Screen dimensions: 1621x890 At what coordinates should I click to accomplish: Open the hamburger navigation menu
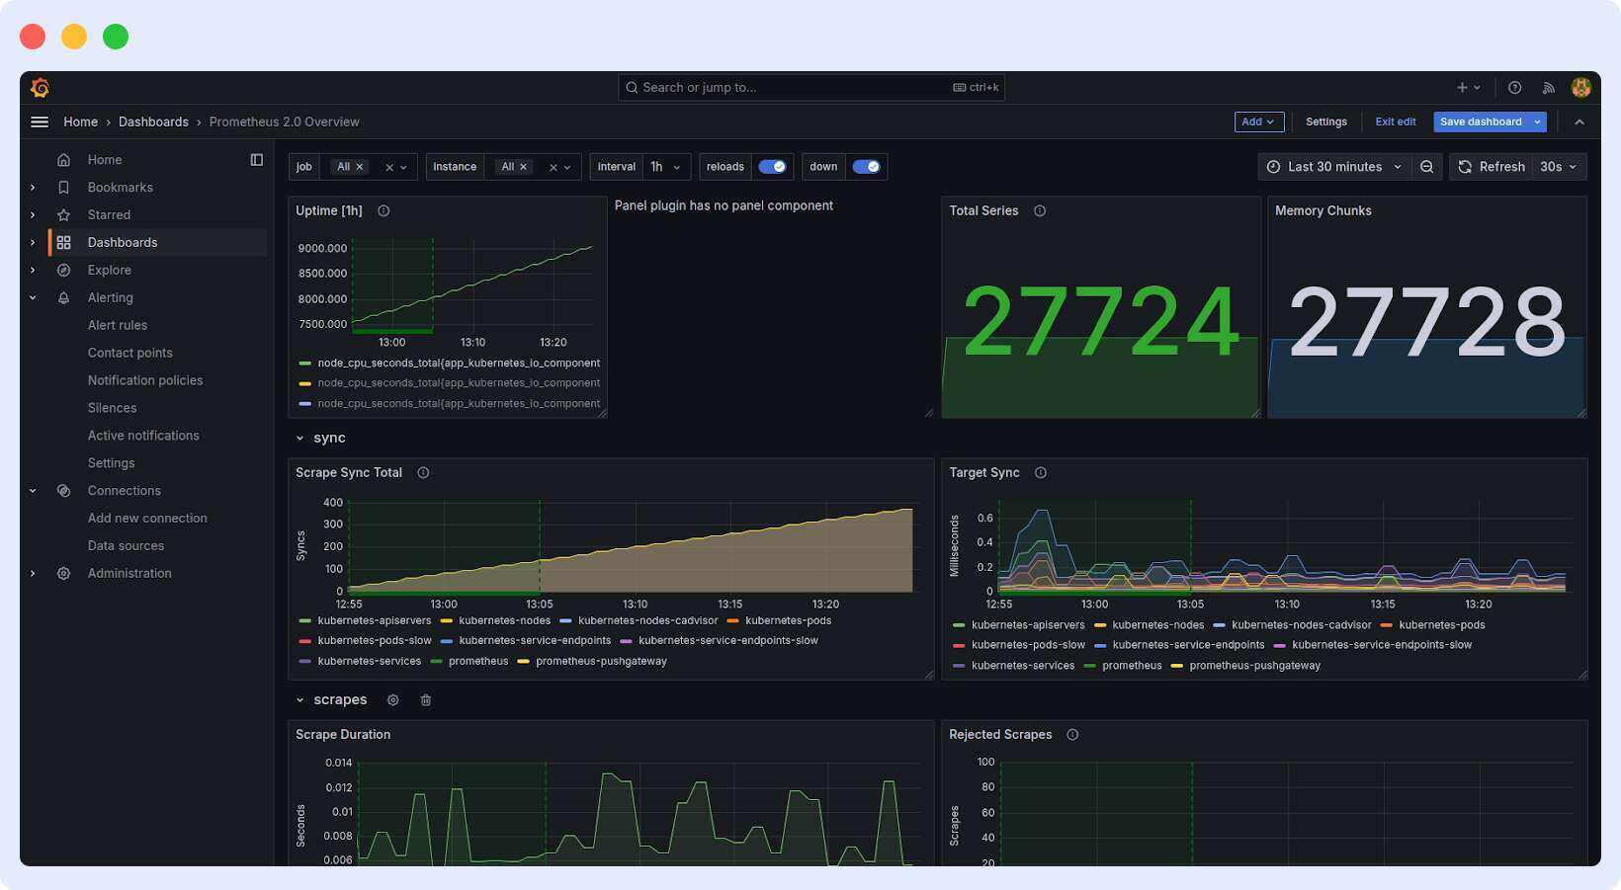tap(40, 121)
